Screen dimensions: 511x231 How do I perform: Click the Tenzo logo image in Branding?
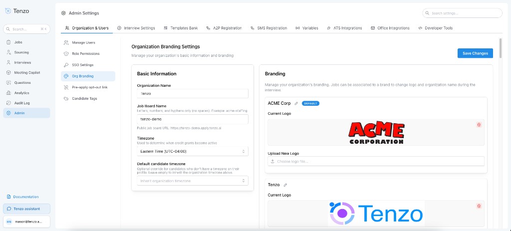pyautogui.click(x=376, y=214)
